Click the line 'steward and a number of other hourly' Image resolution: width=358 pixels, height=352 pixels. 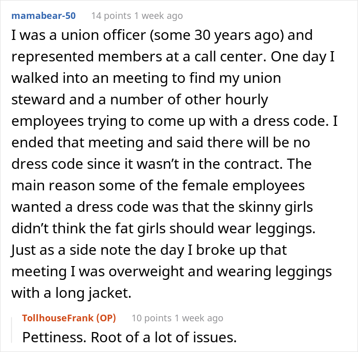pyautogui.click(x=140, y=100)
